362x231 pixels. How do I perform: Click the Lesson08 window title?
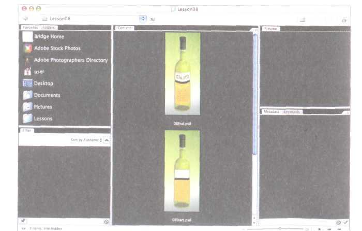[x=188, y=9]
